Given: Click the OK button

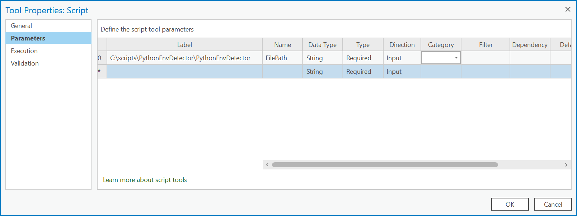Looking at the screenshot, I should click(x=510, y=204).
